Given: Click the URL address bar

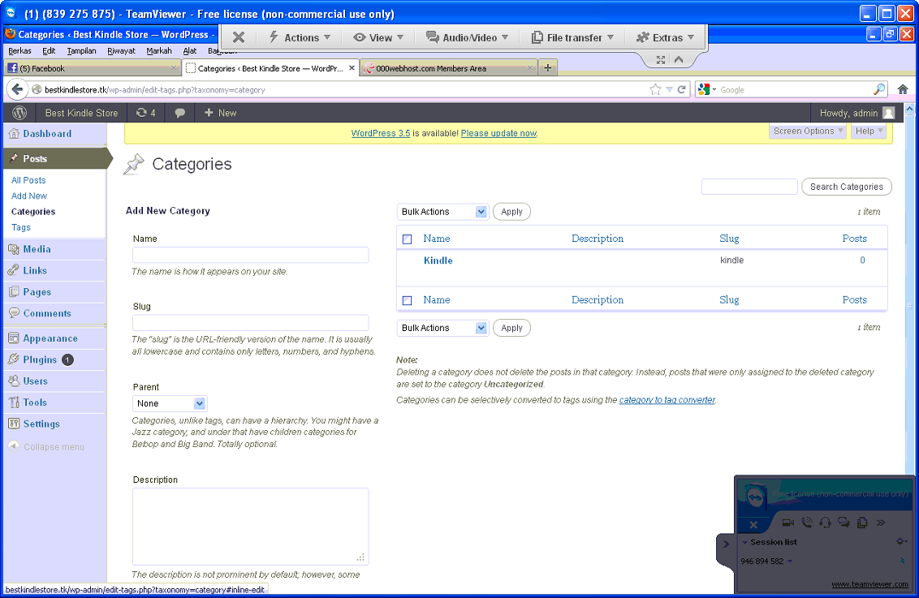Looking at the screenshot, I should [x=346, y=89].
